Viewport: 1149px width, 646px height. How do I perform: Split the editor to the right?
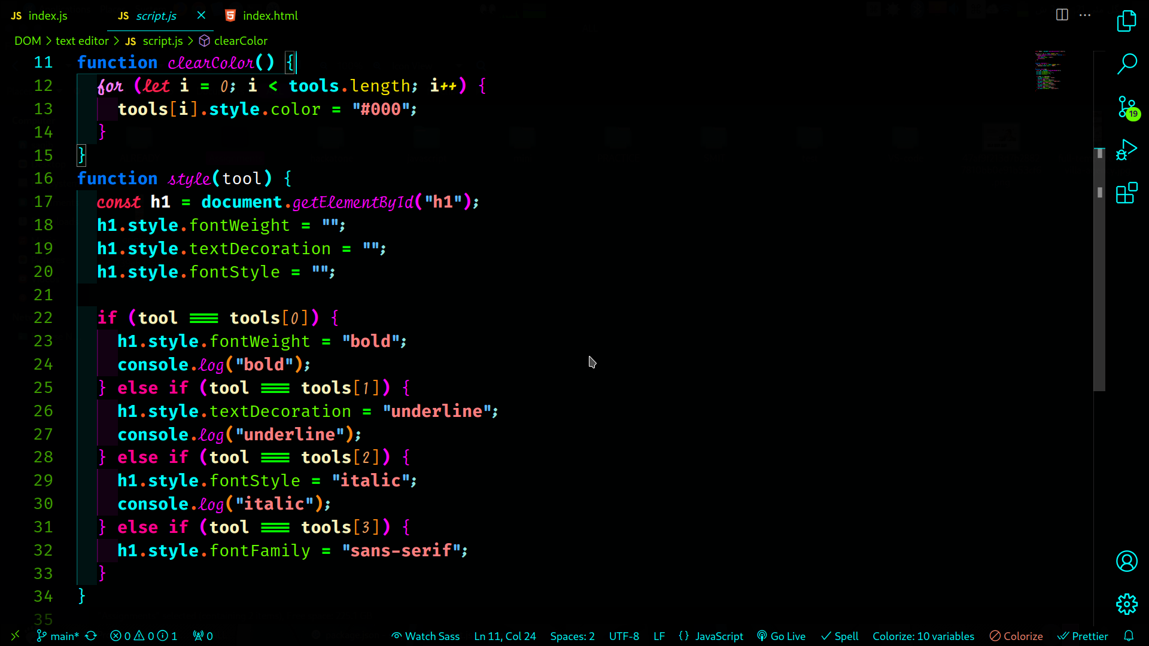(1062, 15)
